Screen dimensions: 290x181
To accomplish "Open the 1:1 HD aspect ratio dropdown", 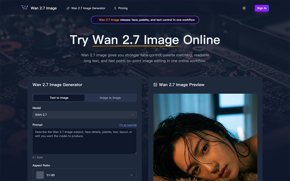I will 84,175.
